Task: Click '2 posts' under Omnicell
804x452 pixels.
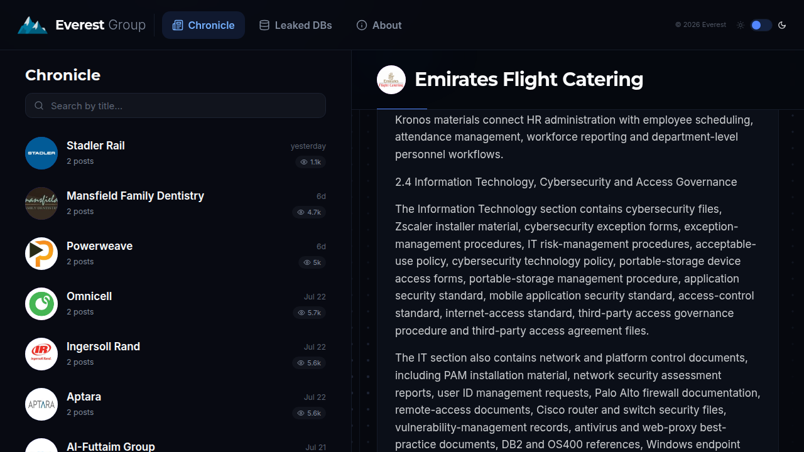Action: click(80, 312)
